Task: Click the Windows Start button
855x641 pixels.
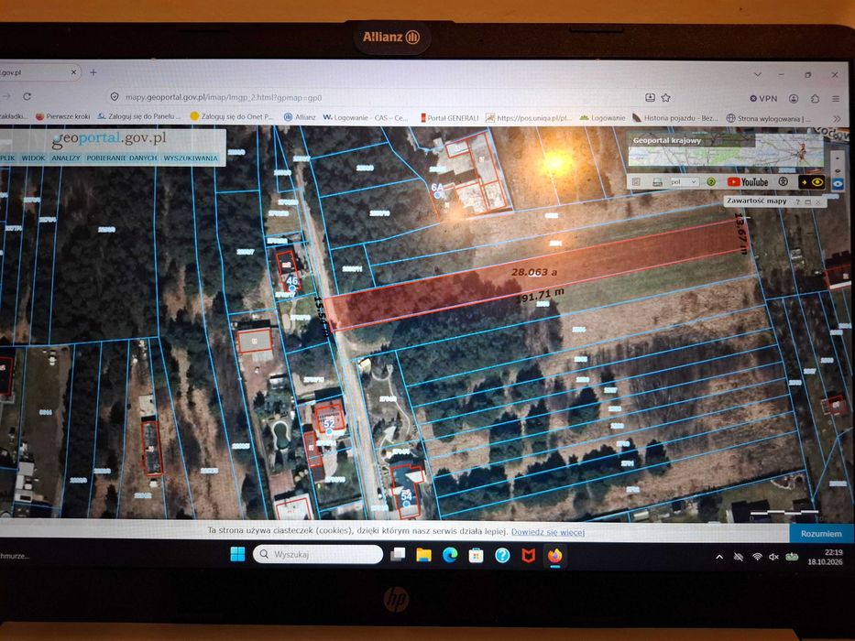Action: click(x=237, y=554)
